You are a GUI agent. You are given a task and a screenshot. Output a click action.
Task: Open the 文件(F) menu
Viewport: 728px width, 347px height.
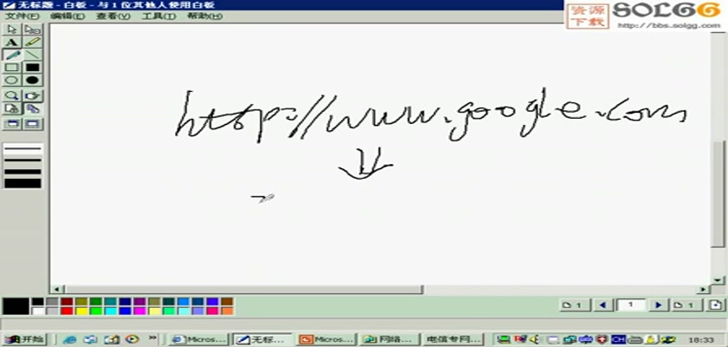tap(22, 16)
